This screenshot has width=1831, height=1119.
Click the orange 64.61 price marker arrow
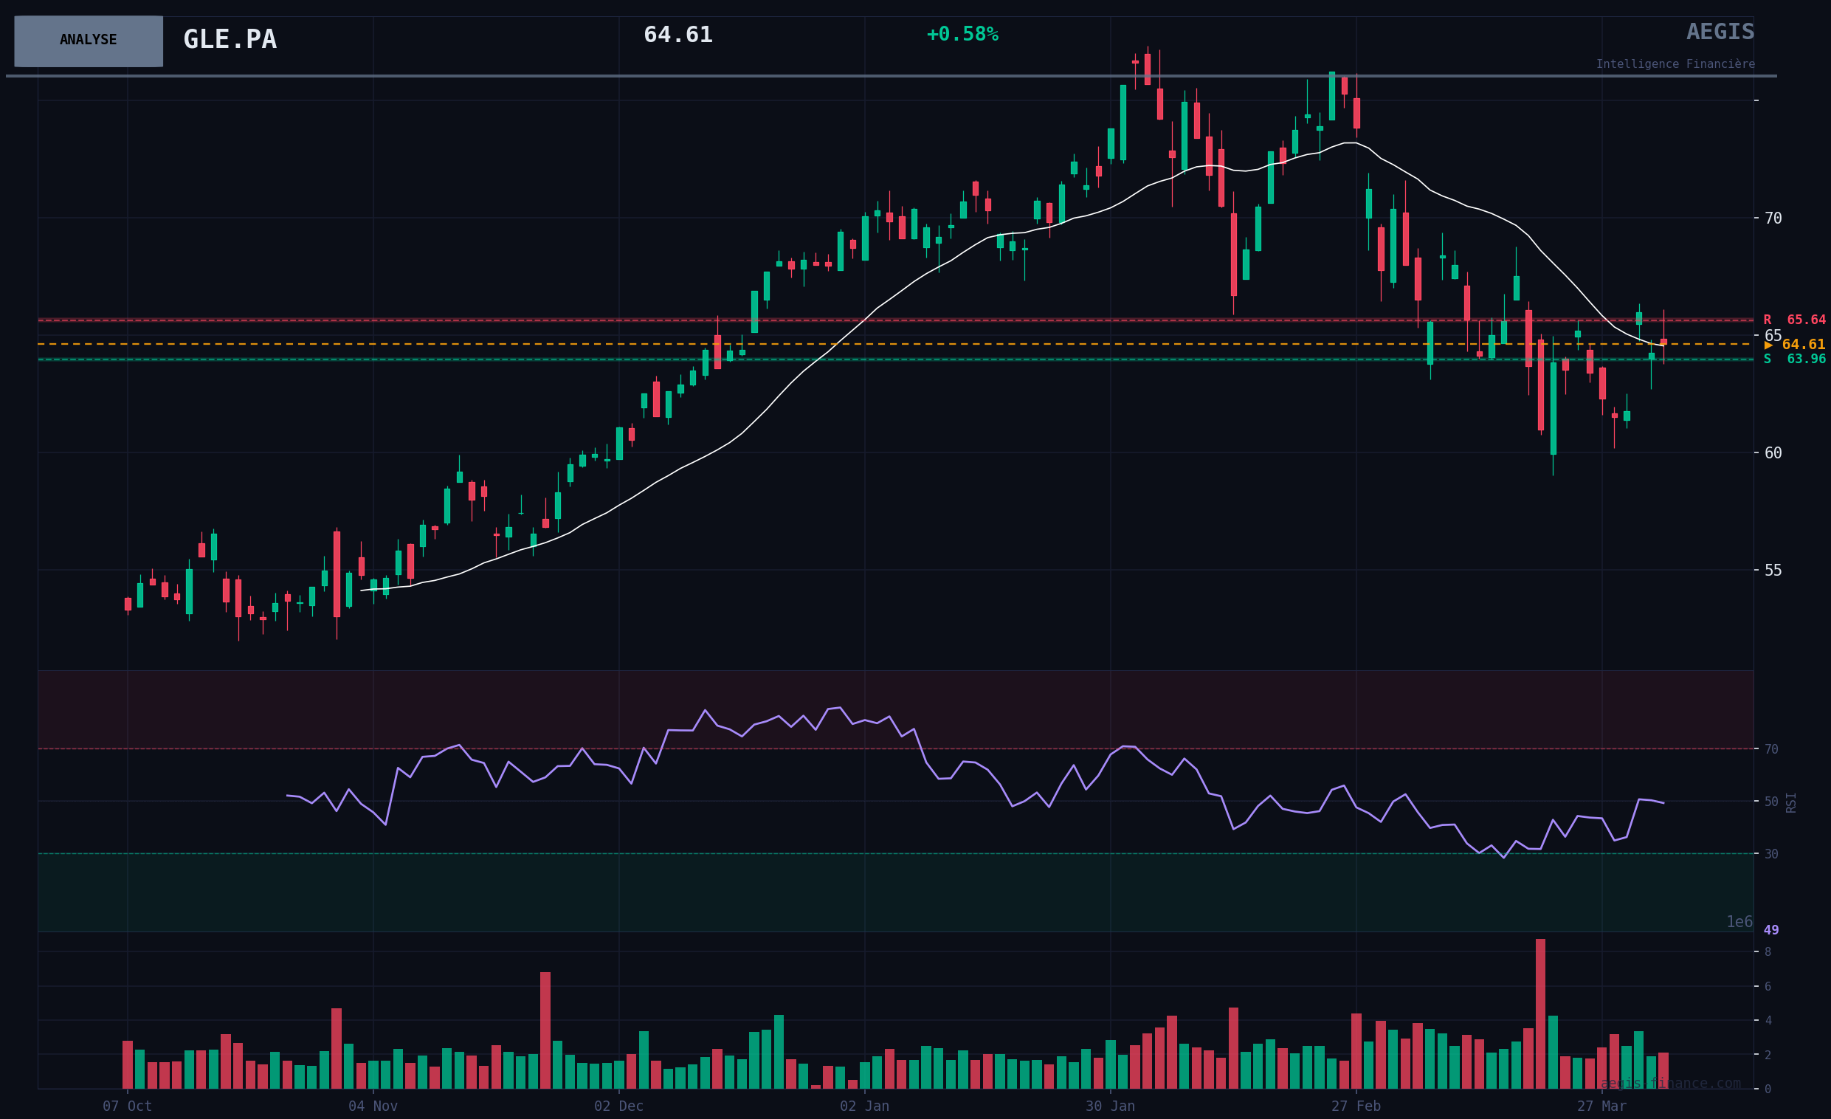[1769, 345]
